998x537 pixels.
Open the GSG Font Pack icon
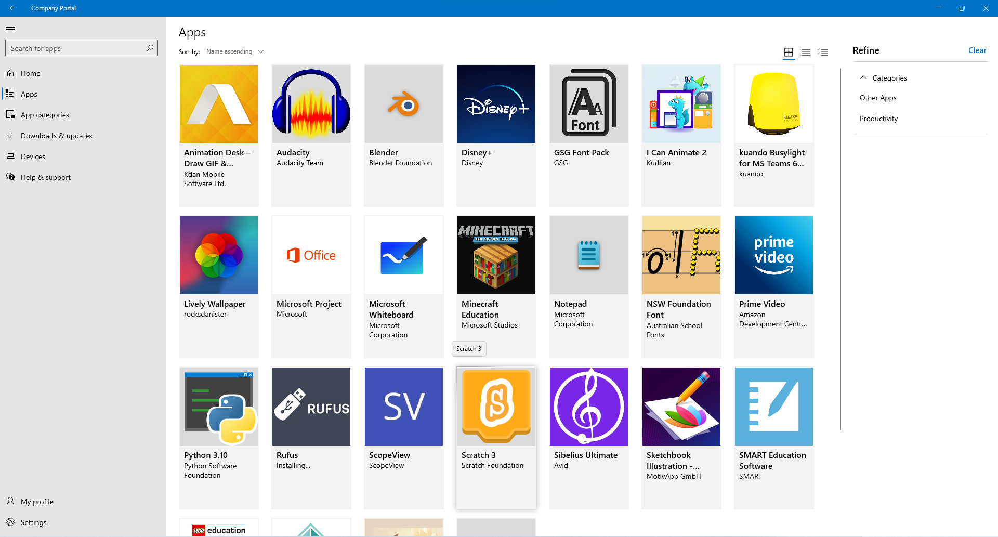[x=589, y=104]
